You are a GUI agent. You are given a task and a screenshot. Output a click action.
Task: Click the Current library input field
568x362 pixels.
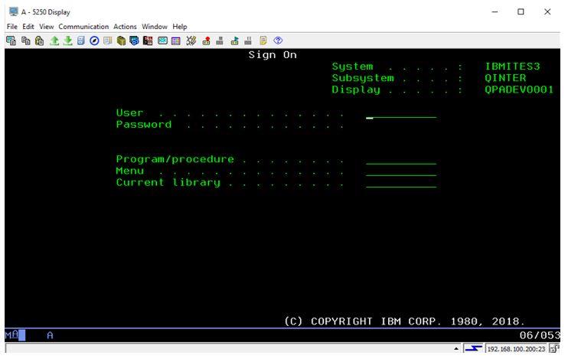pos(401,183)
